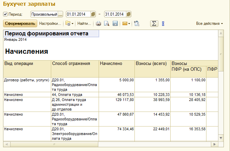Click the vertical scrollbar thumb
The height and width of the screenshot is (151, 230).
(x=221, y=54)
